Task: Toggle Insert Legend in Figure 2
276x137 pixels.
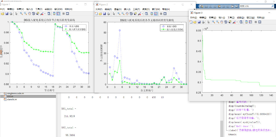Action: pyautogui.click(x=156, y=14)
